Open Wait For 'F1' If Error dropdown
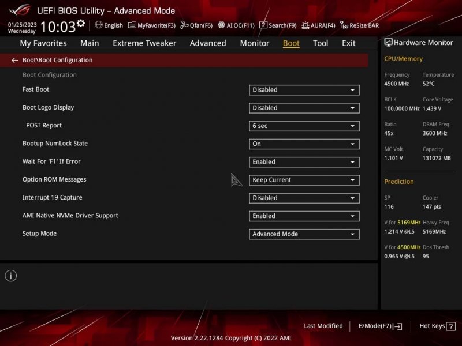The width and height of the screenshot is (462, 346). pos(304,162)
